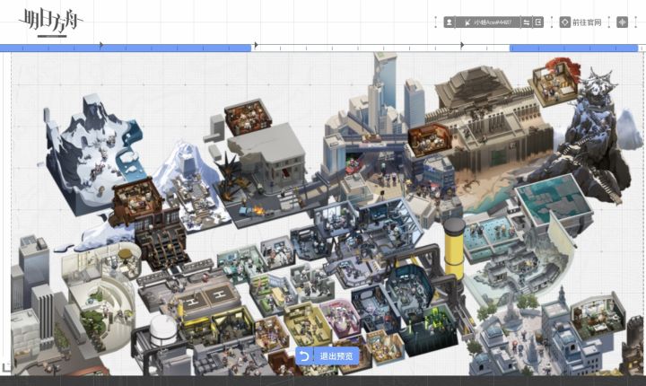Click the return arrow icon beside 退出预览

coord(304,355)
